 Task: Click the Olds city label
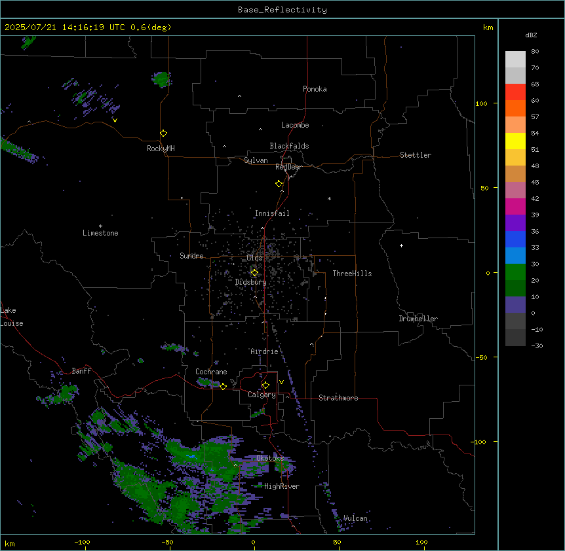click(254, 258)
